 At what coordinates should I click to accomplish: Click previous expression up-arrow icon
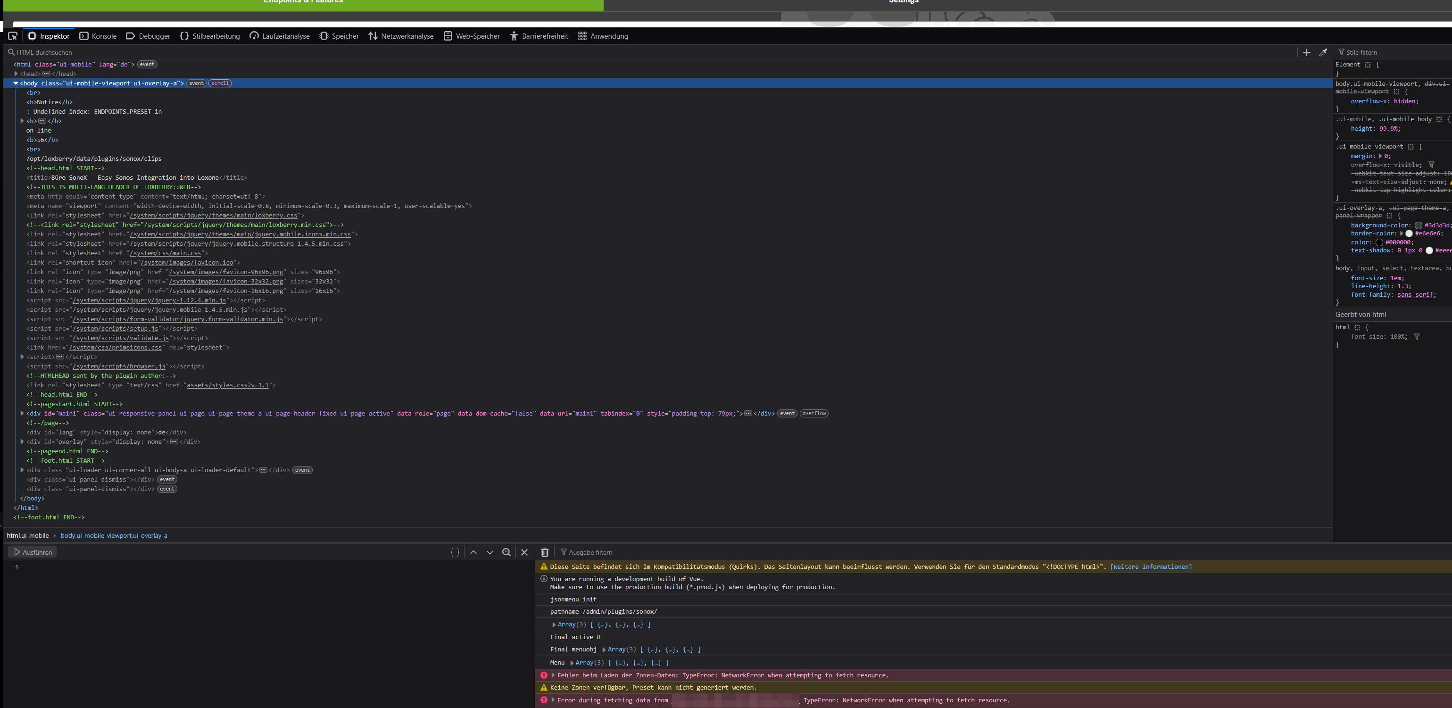click(473, 552)
